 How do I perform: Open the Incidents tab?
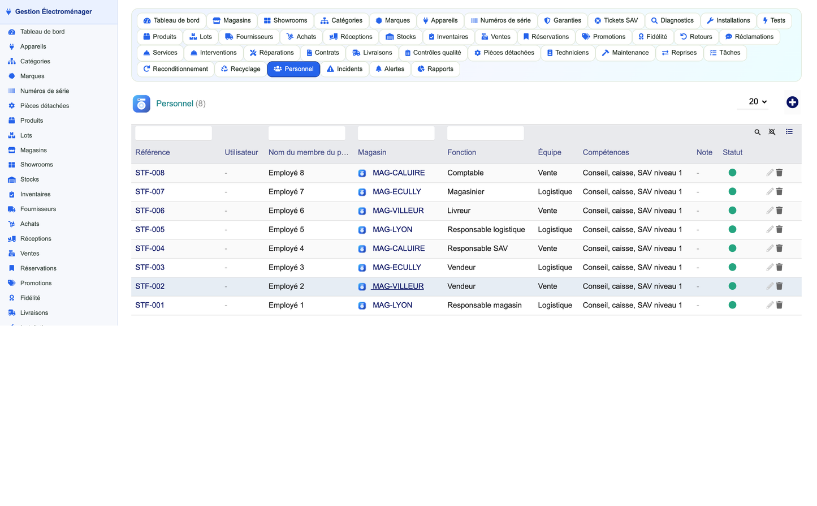coord(344,69)
